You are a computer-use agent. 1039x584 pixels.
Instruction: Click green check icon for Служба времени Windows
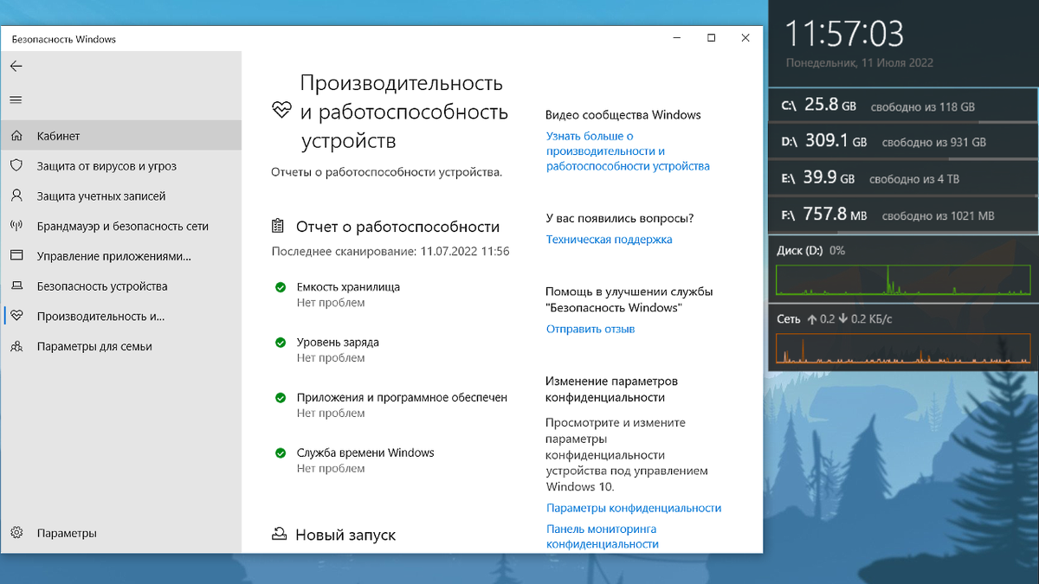click(x=280, y=452)
